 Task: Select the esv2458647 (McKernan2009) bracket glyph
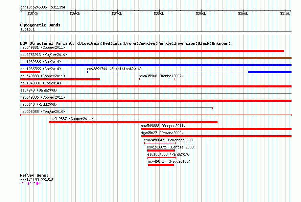160,143
